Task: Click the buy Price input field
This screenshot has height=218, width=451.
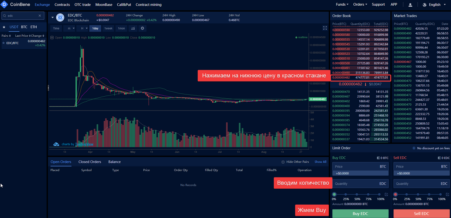Action: (360, 166)
